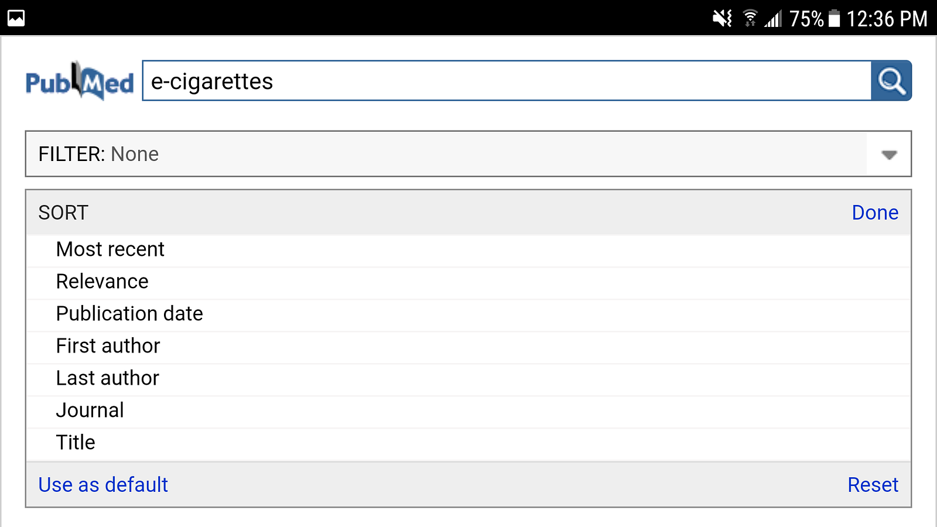The image size is (937, 527).
Task: Reset the sort settings
Action: coord(873,485)
